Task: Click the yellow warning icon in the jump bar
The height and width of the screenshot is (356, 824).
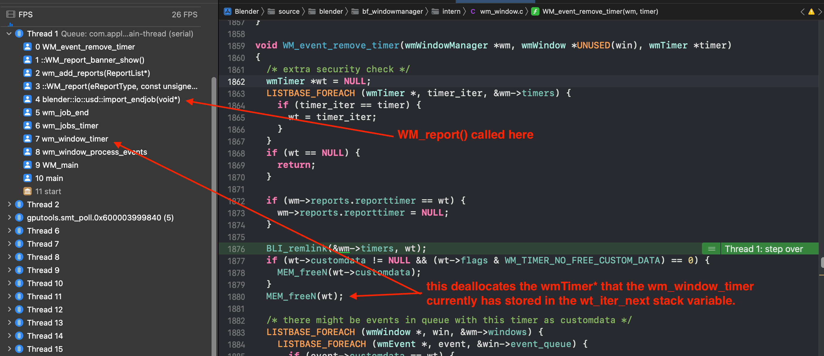Action: [x=811, y=11]
